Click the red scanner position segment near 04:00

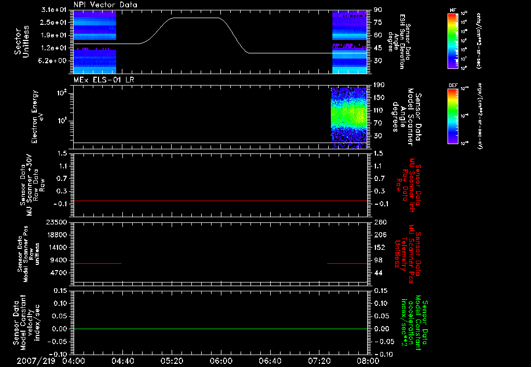click(x=97, y=263)
